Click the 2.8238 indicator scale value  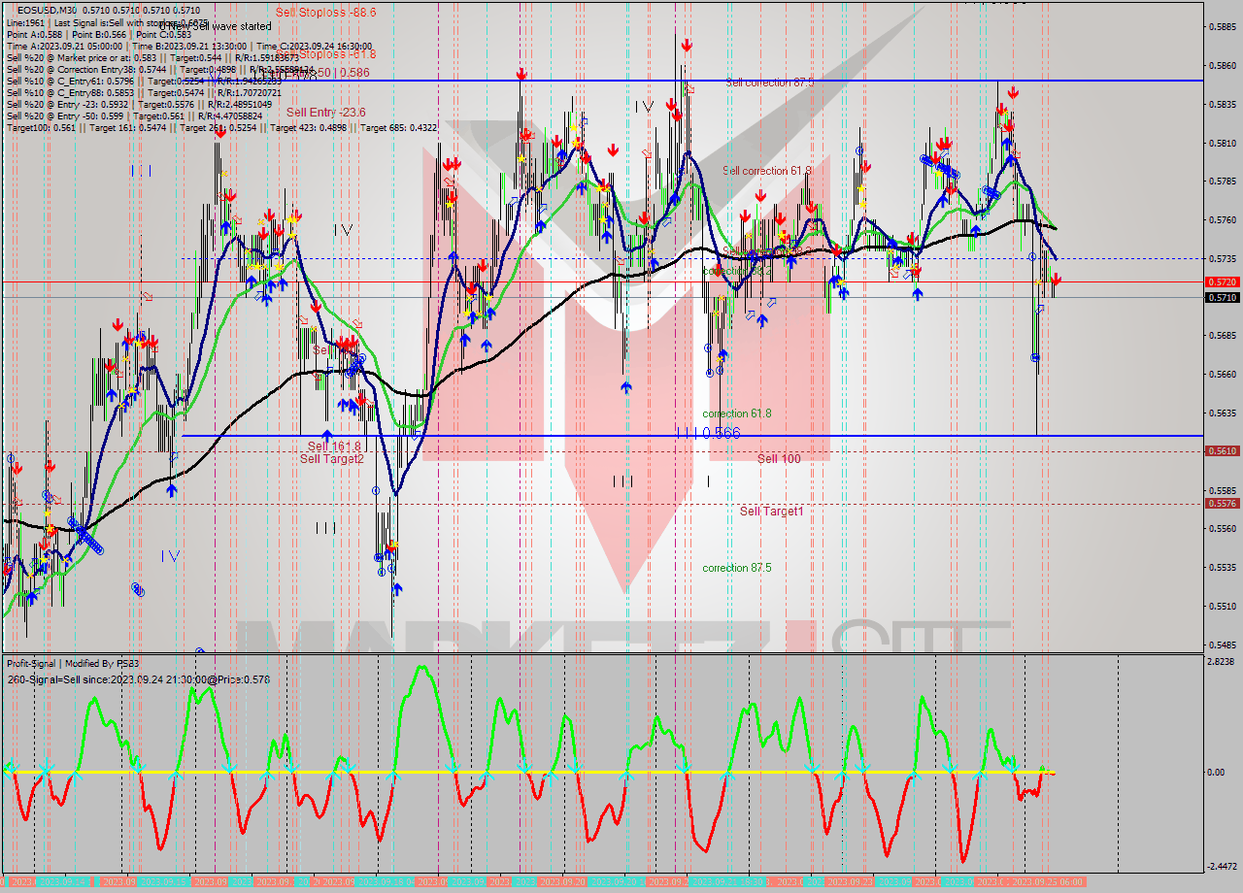(1221, 662)
